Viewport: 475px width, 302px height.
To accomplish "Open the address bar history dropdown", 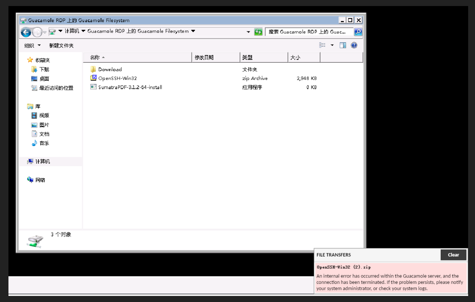I will [248, 32].
